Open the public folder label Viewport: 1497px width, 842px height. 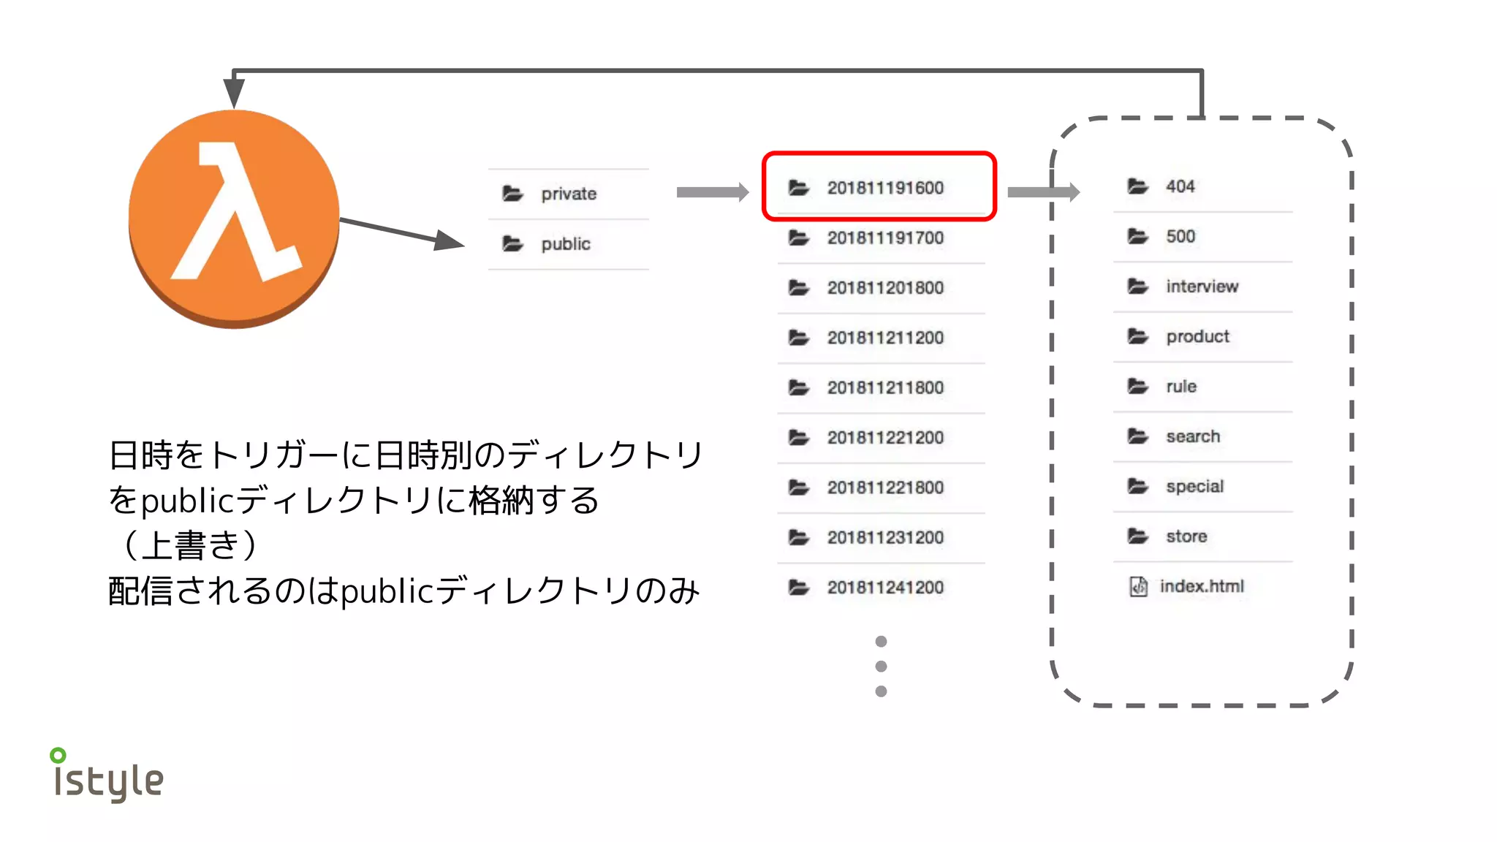coord(566,243)
